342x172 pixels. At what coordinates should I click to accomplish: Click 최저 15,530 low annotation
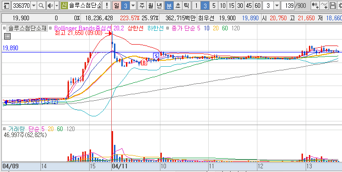click(34, 102)
